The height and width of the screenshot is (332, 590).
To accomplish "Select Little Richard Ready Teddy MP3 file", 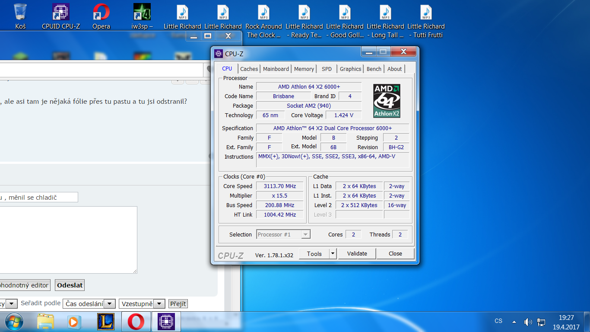I will click(305, 21).
